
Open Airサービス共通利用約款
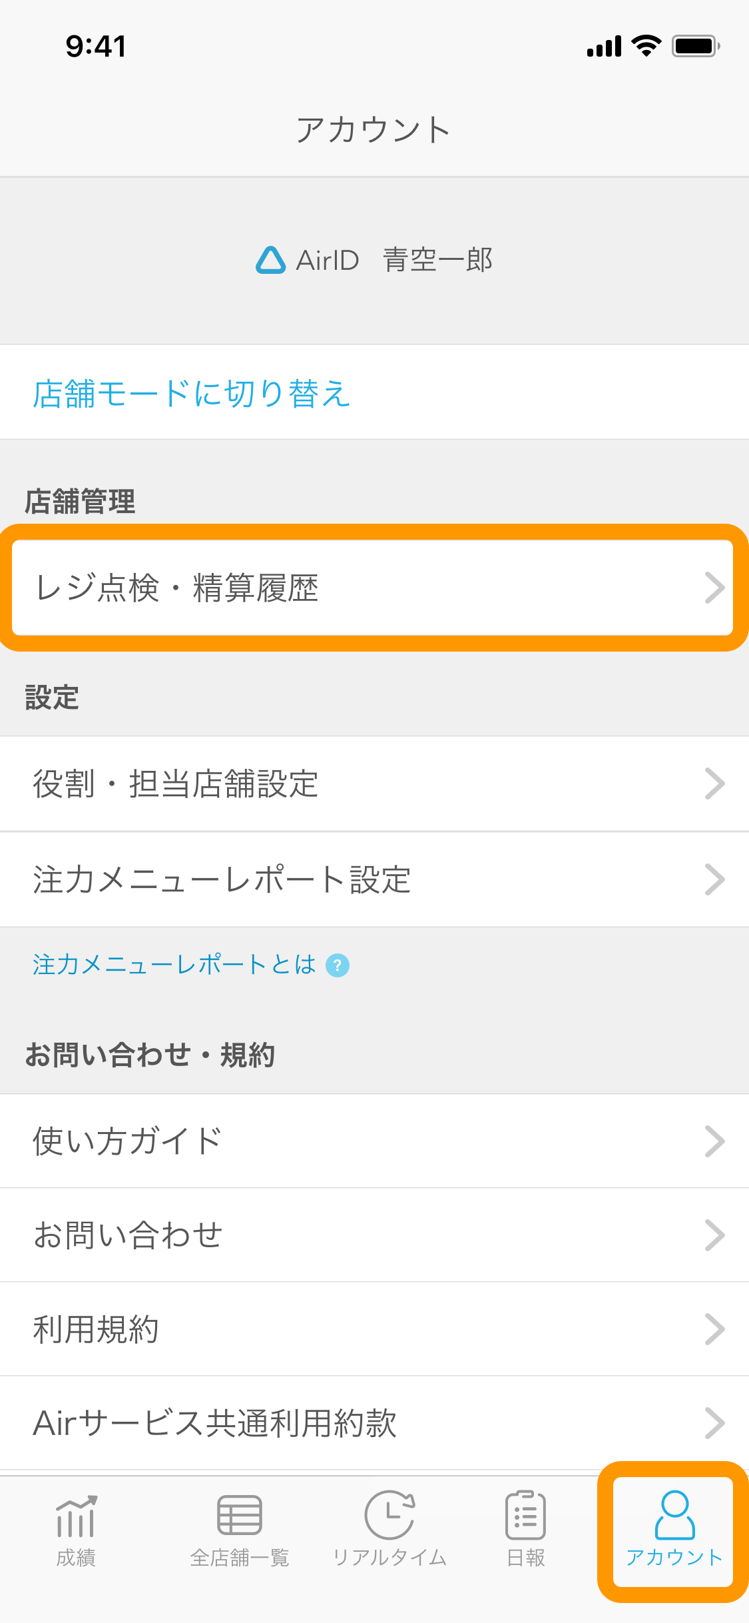click(x=374, y=1422)
